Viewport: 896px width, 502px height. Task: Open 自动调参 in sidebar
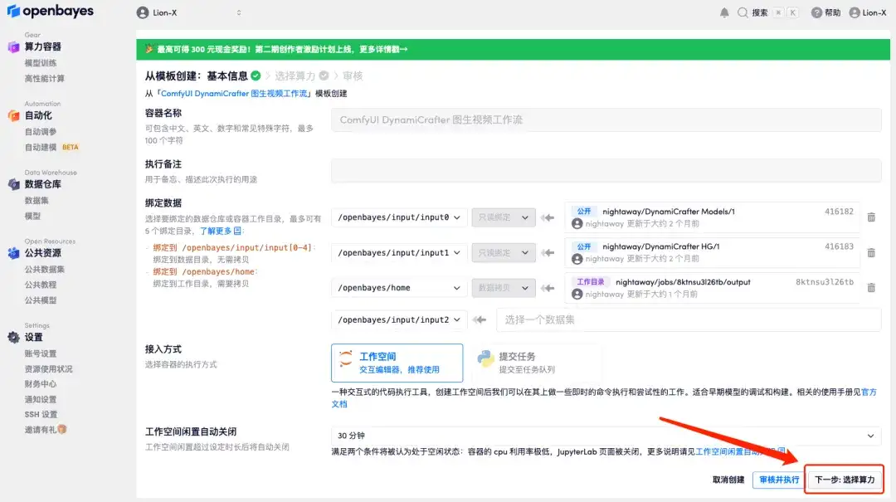click(x=41, y=131)
